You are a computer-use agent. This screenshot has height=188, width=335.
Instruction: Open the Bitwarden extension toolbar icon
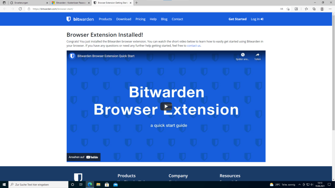click(x=296, y=9)
